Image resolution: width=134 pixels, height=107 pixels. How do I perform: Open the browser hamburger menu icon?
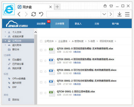click(x=127, y=14)
